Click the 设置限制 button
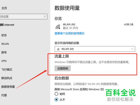Viewport: 140px width, 105px height. click(x=63, y=68)
